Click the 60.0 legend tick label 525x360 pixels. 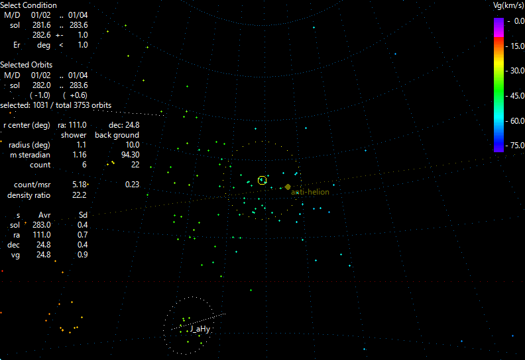(517, 121)
